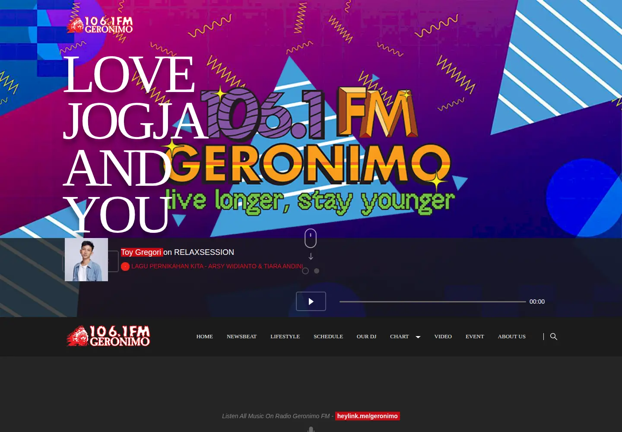Click the 00:00 time display
This screenshot has width=622, height=432.
[537, 302]
